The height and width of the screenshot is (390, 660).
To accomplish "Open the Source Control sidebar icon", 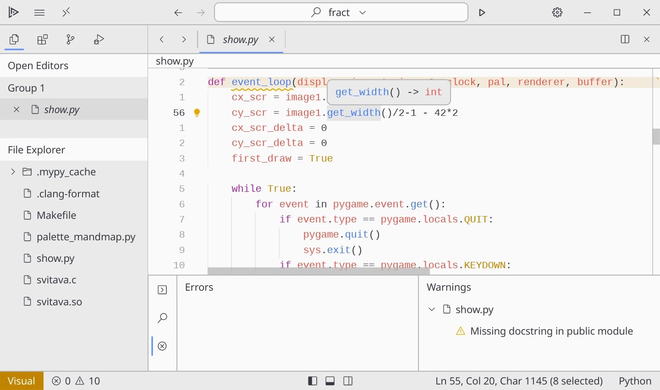I will pos(70,39).
